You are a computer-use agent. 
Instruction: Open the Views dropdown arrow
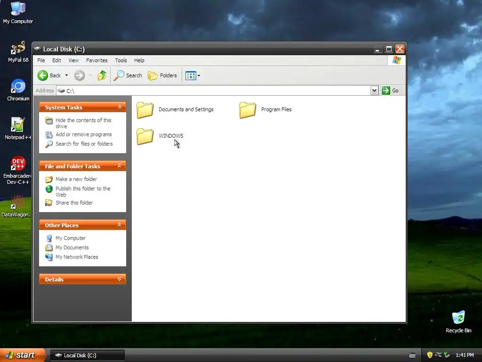199,75
